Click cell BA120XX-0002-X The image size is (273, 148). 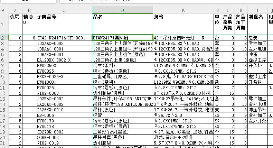coord(64,60)
